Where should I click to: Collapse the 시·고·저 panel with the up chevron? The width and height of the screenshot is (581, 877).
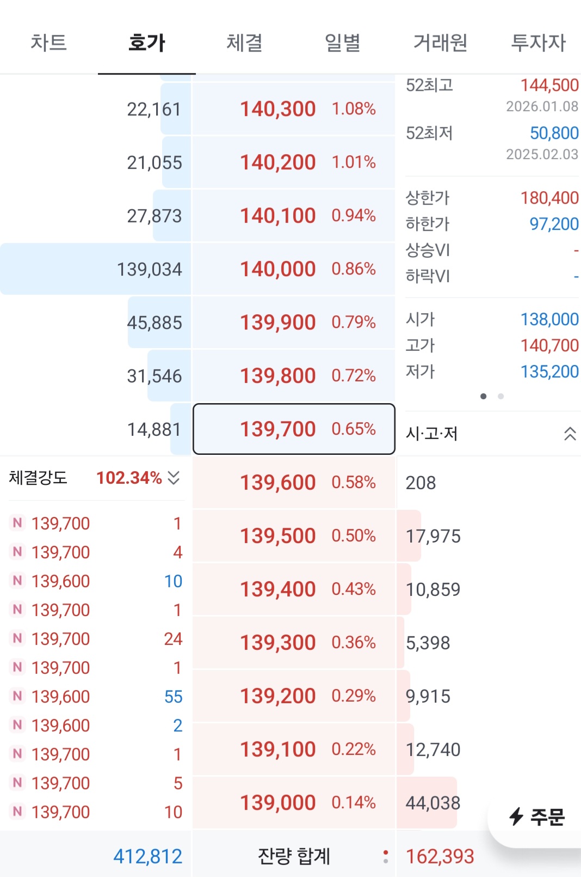pos(569,433)
